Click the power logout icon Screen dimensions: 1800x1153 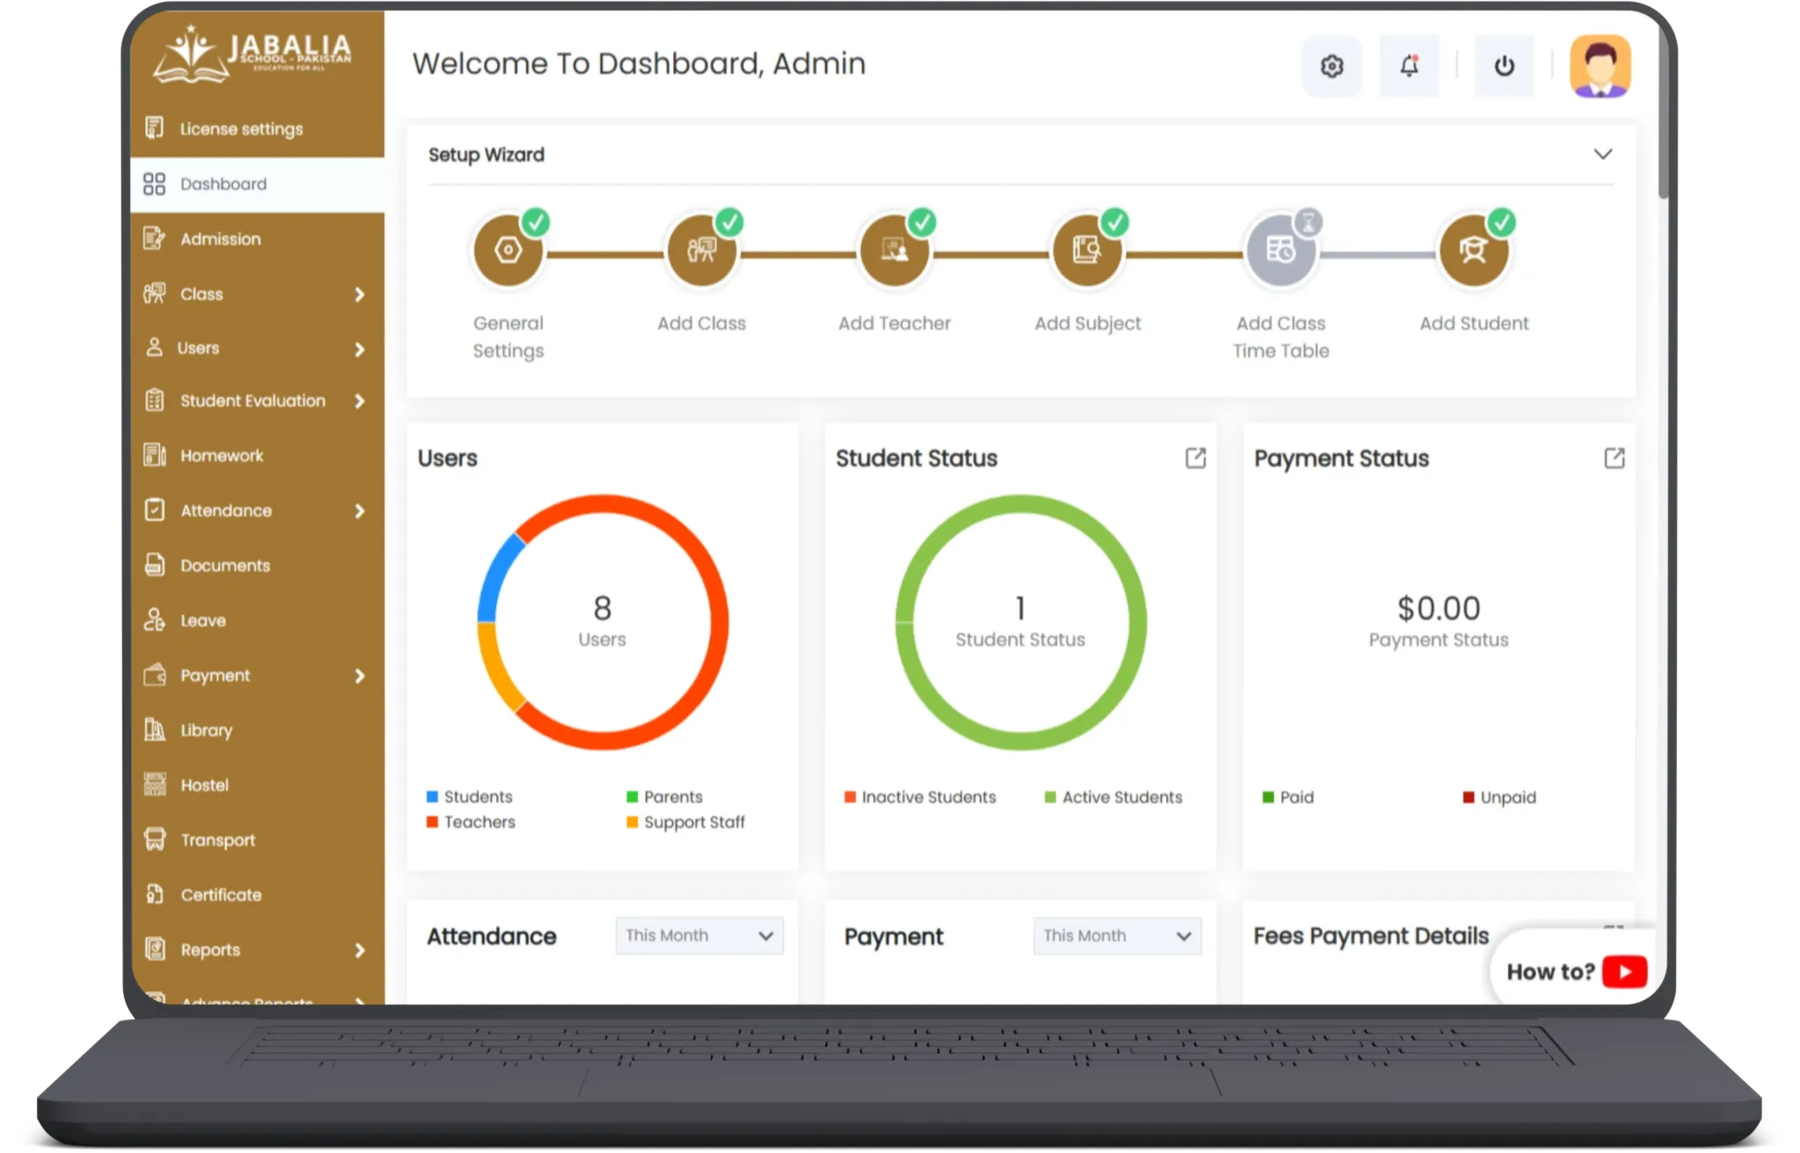coord(1504,66)
